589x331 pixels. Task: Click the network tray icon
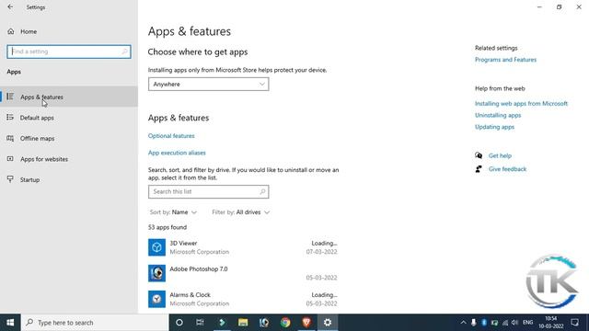tap(505, 323)
